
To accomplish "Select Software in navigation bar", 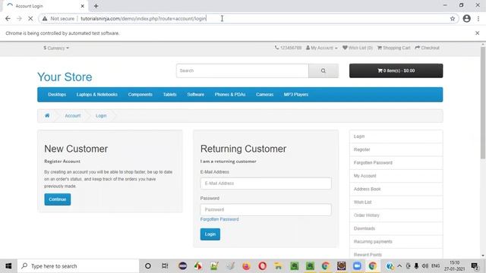I will (x=196, y=94).
